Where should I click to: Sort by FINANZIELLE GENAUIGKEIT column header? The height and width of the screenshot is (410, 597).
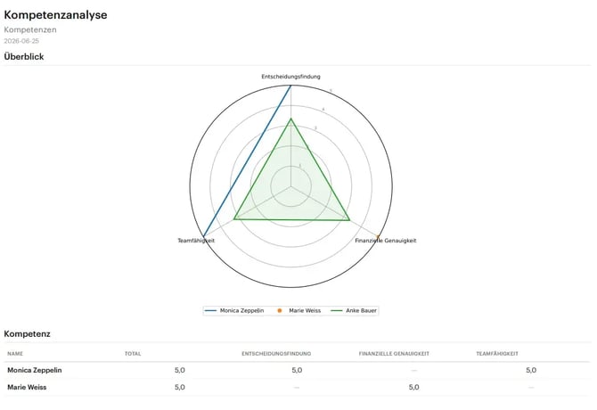[394, 354]
